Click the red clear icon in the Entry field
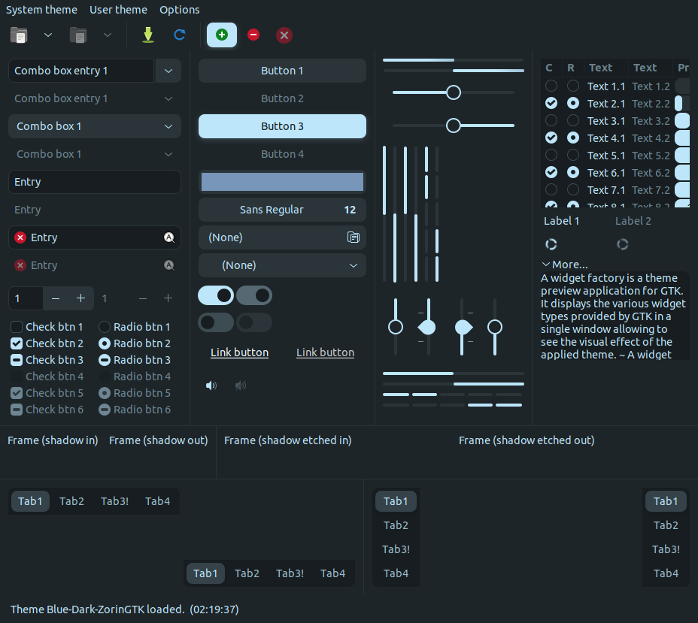 (20, 237)
